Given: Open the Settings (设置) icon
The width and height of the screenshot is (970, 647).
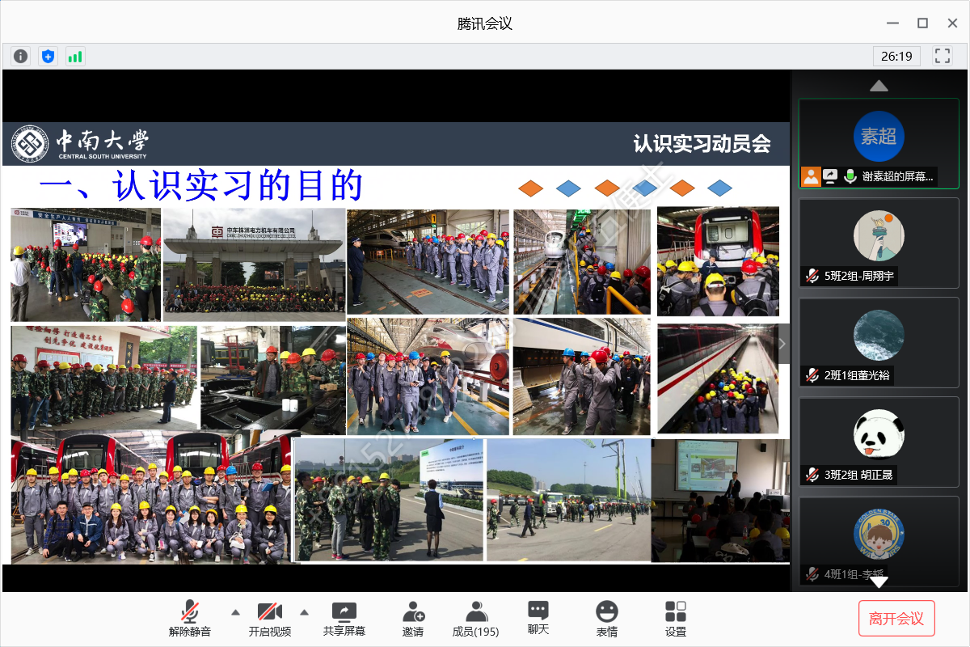Looking at the screenshot, I should coord(676,619).
